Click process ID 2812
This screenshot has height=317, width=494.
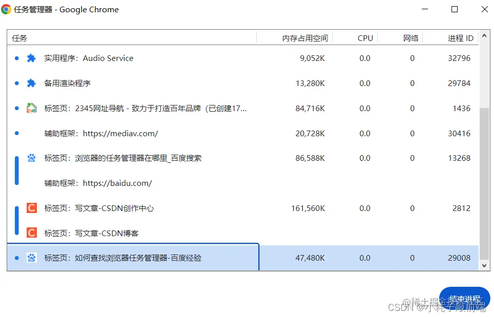(461, 208)
